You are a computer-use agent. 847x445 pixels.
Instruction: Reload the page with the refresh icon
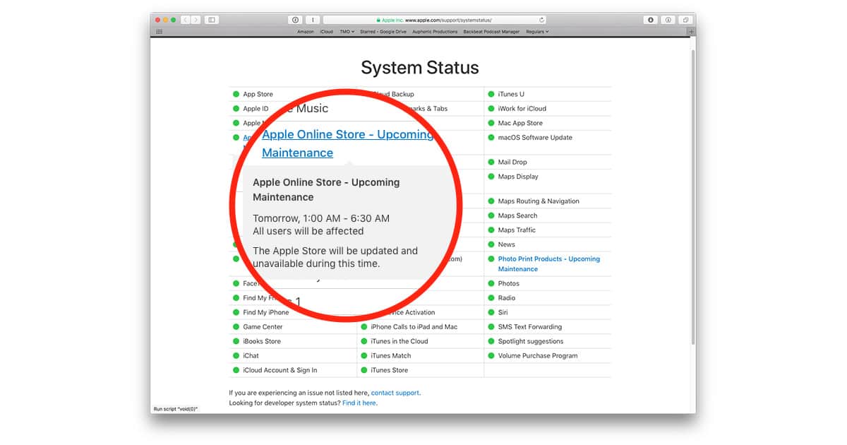pos(542,20)
